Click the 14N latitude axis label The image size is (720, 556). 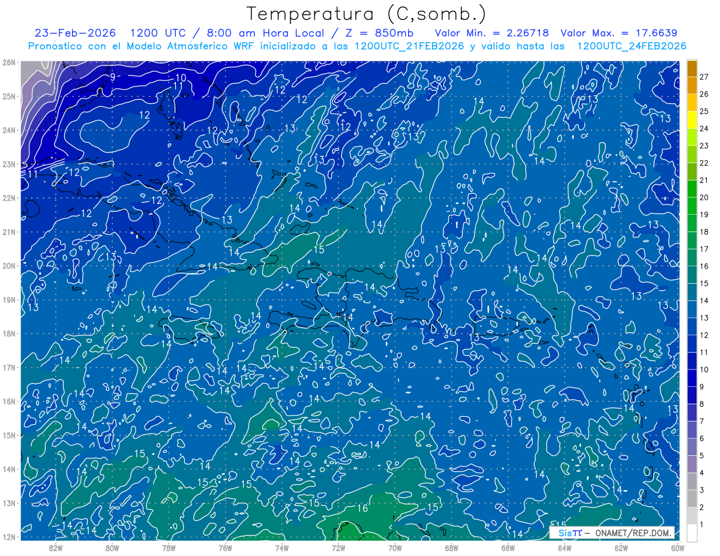coord(8,469)
